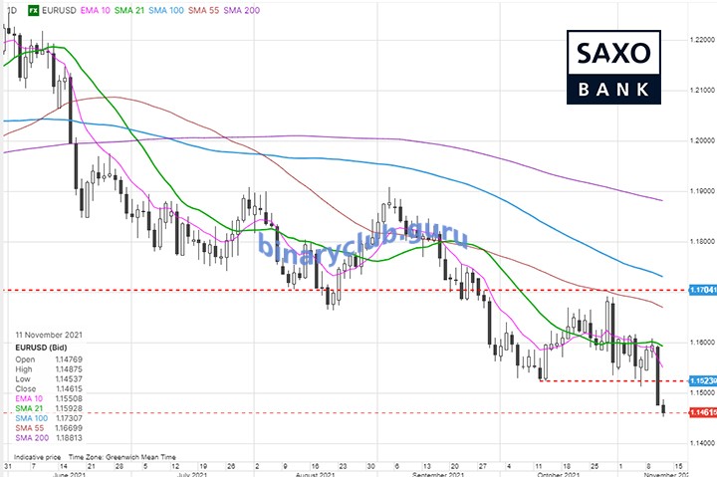Image resolution: width=717 pixels, height=477 pixels.
Task: Open the 1D timeframe selector
Action: click(11, 9)
